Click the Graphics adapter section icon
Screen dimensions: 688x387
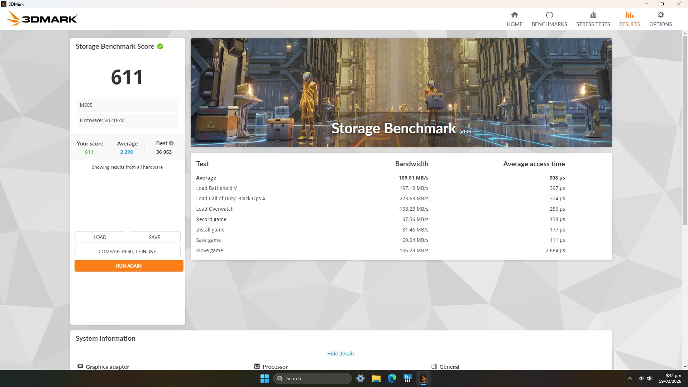click(80, 366)
